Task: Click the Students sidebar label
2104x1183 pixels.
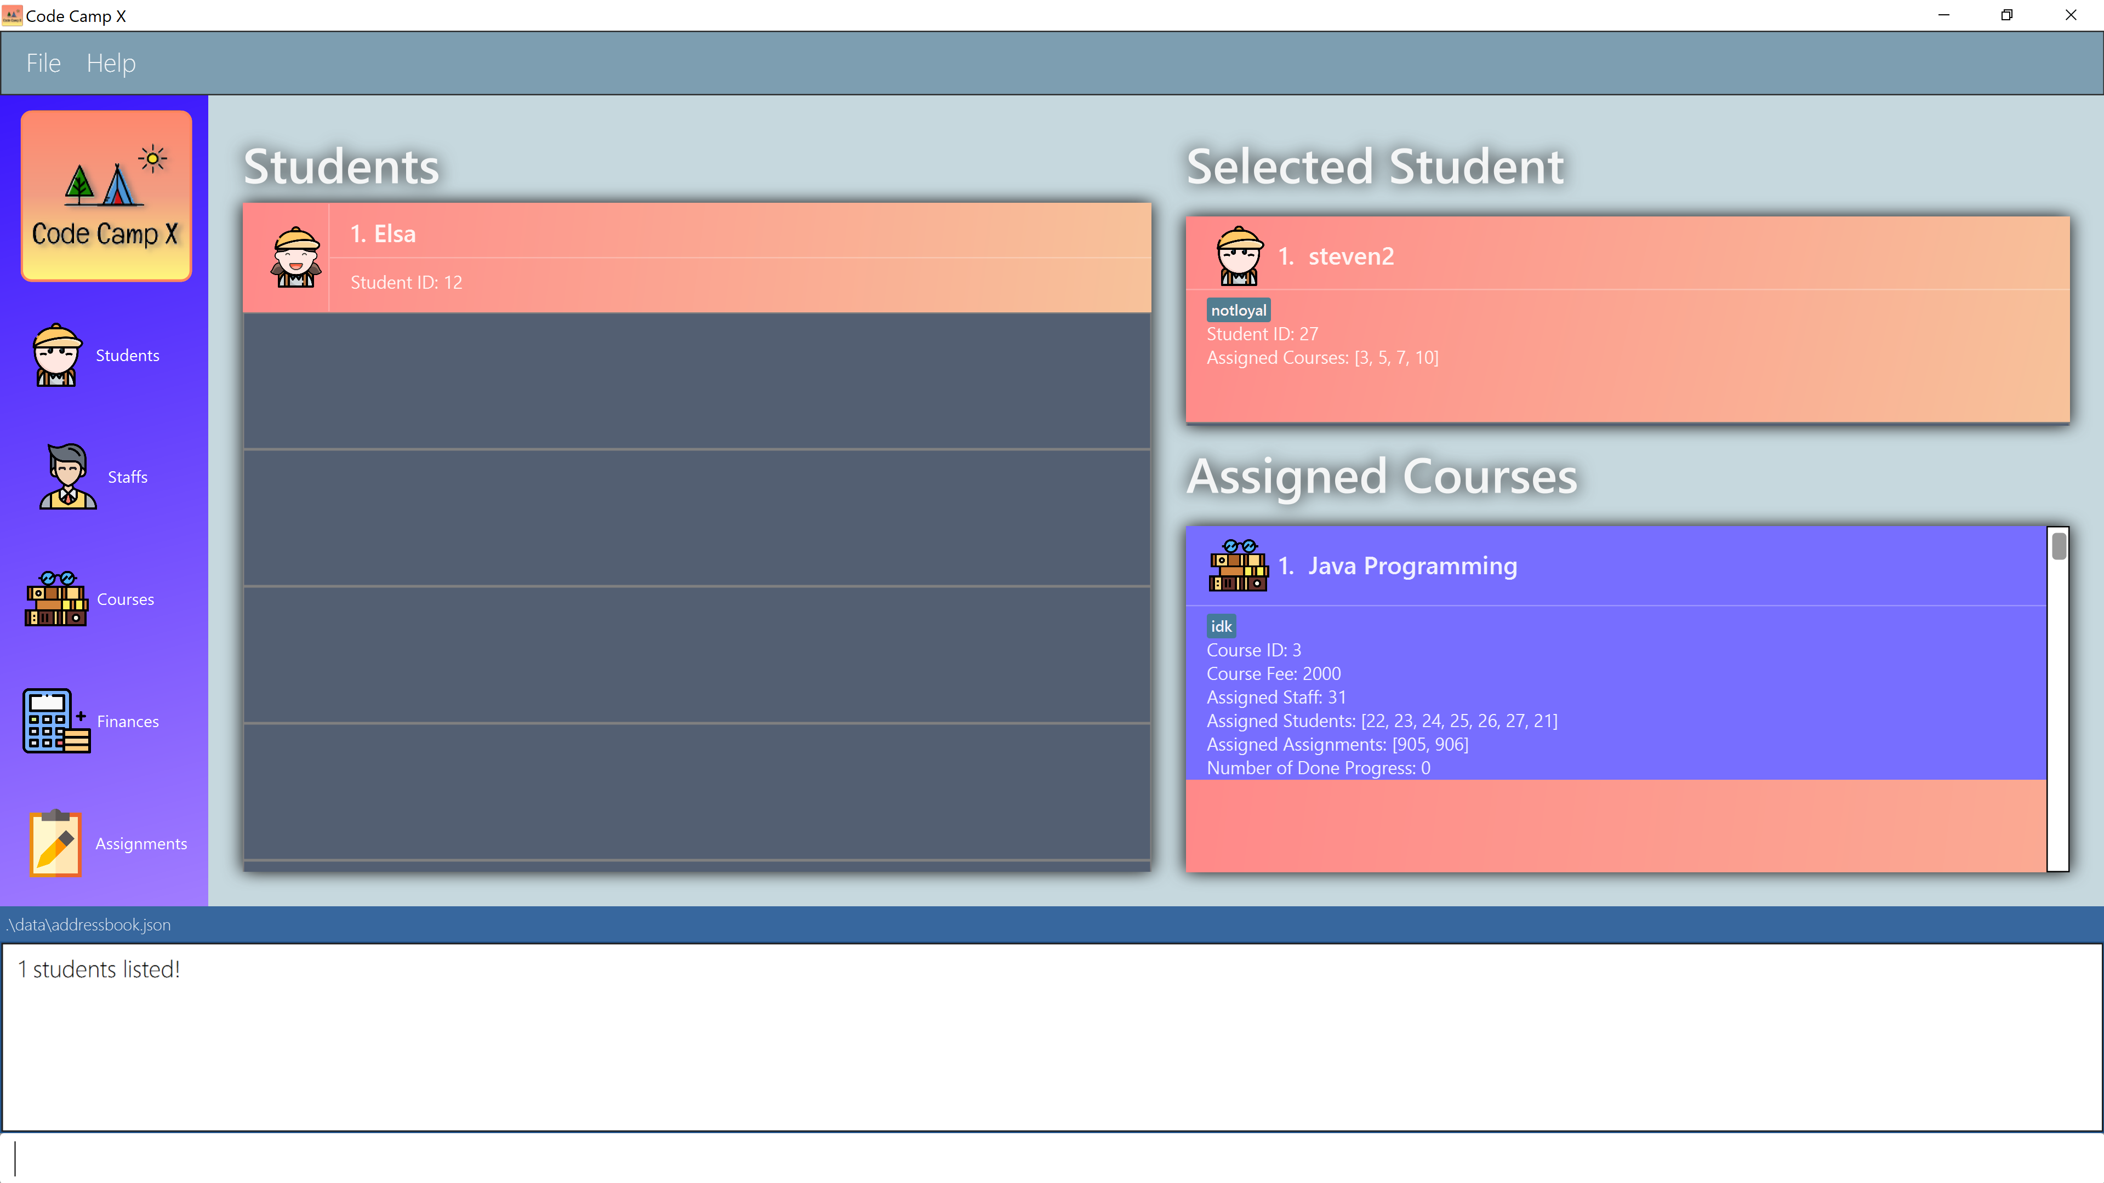Action: click(127, 355)
